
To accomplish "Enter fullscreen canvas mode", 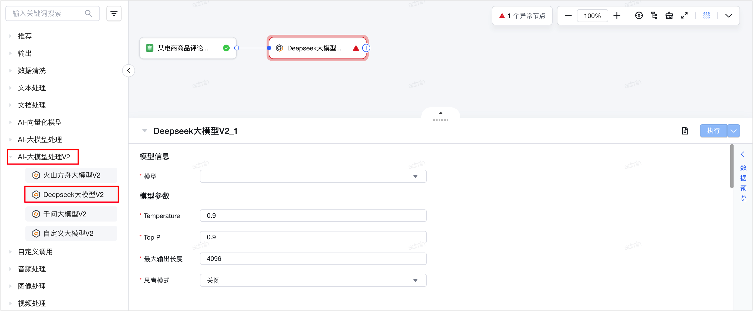I will point(684,15).
